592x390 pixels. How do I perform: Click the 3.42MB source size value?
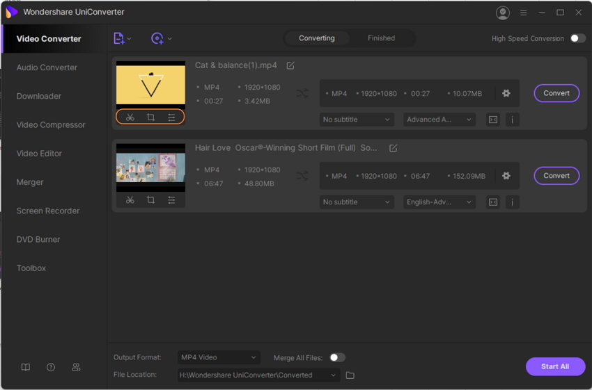[x=257, y=101]
